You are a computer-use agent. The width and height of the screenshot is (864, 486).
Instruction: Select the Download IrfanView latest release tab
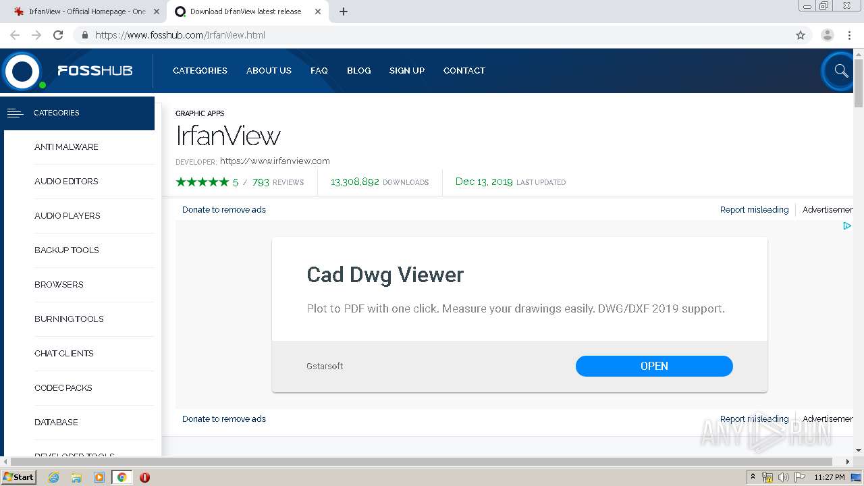(246, 11)
